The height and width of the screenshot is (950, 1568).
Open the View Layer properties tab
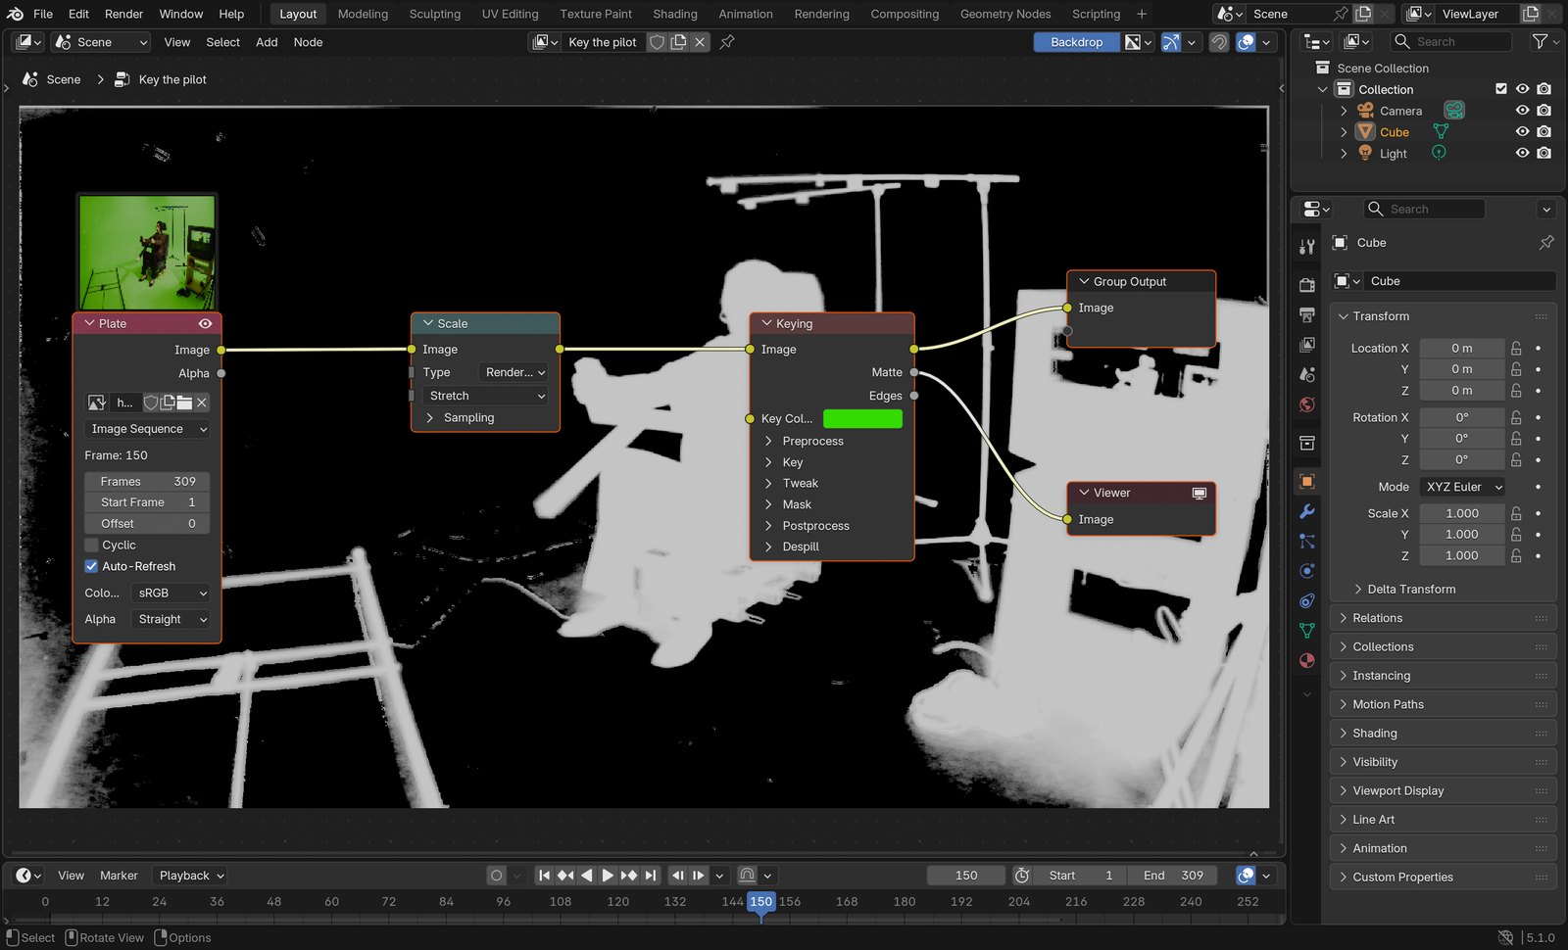(x=1306, y=345)
